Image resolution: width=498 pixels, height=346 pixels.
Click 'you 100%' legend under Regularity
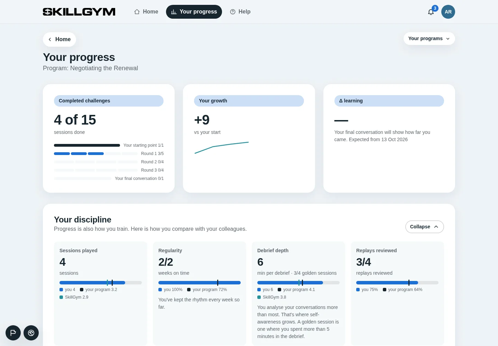tap(170, 290)
